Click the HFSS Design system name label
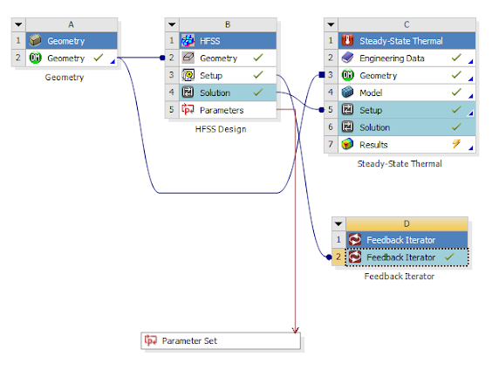499x377 pixels. 221,129
